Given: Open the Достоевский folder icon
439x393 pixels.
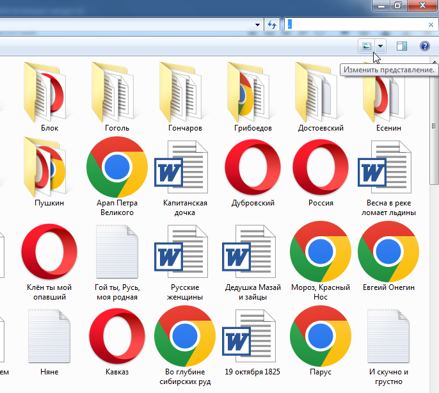Looking at the screenshot, I should (317, 92).
